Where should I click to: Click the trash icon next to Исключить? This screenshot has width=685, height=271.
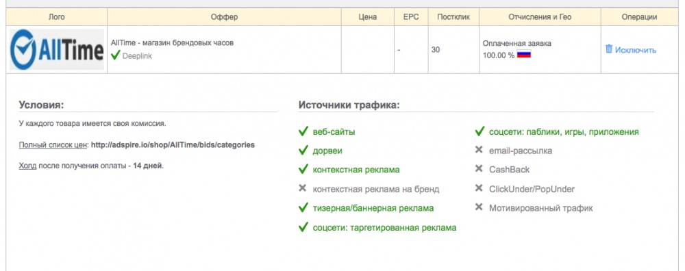tap(609, 49)
